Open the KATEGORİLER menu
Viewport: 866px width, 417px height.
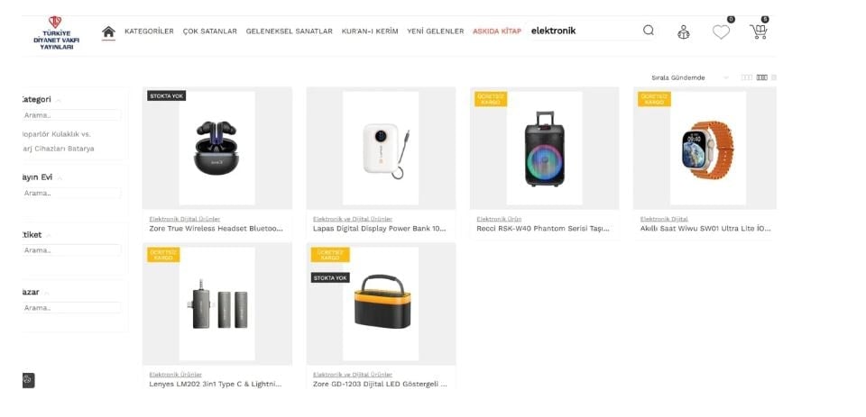click(x=149, y=32)
